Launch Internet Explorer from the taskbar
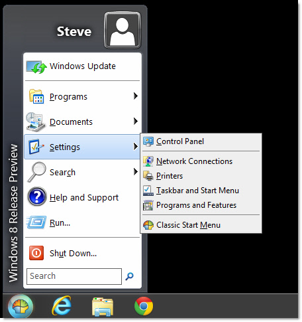Screen dimensions: 302x322 tap(62, 306)
